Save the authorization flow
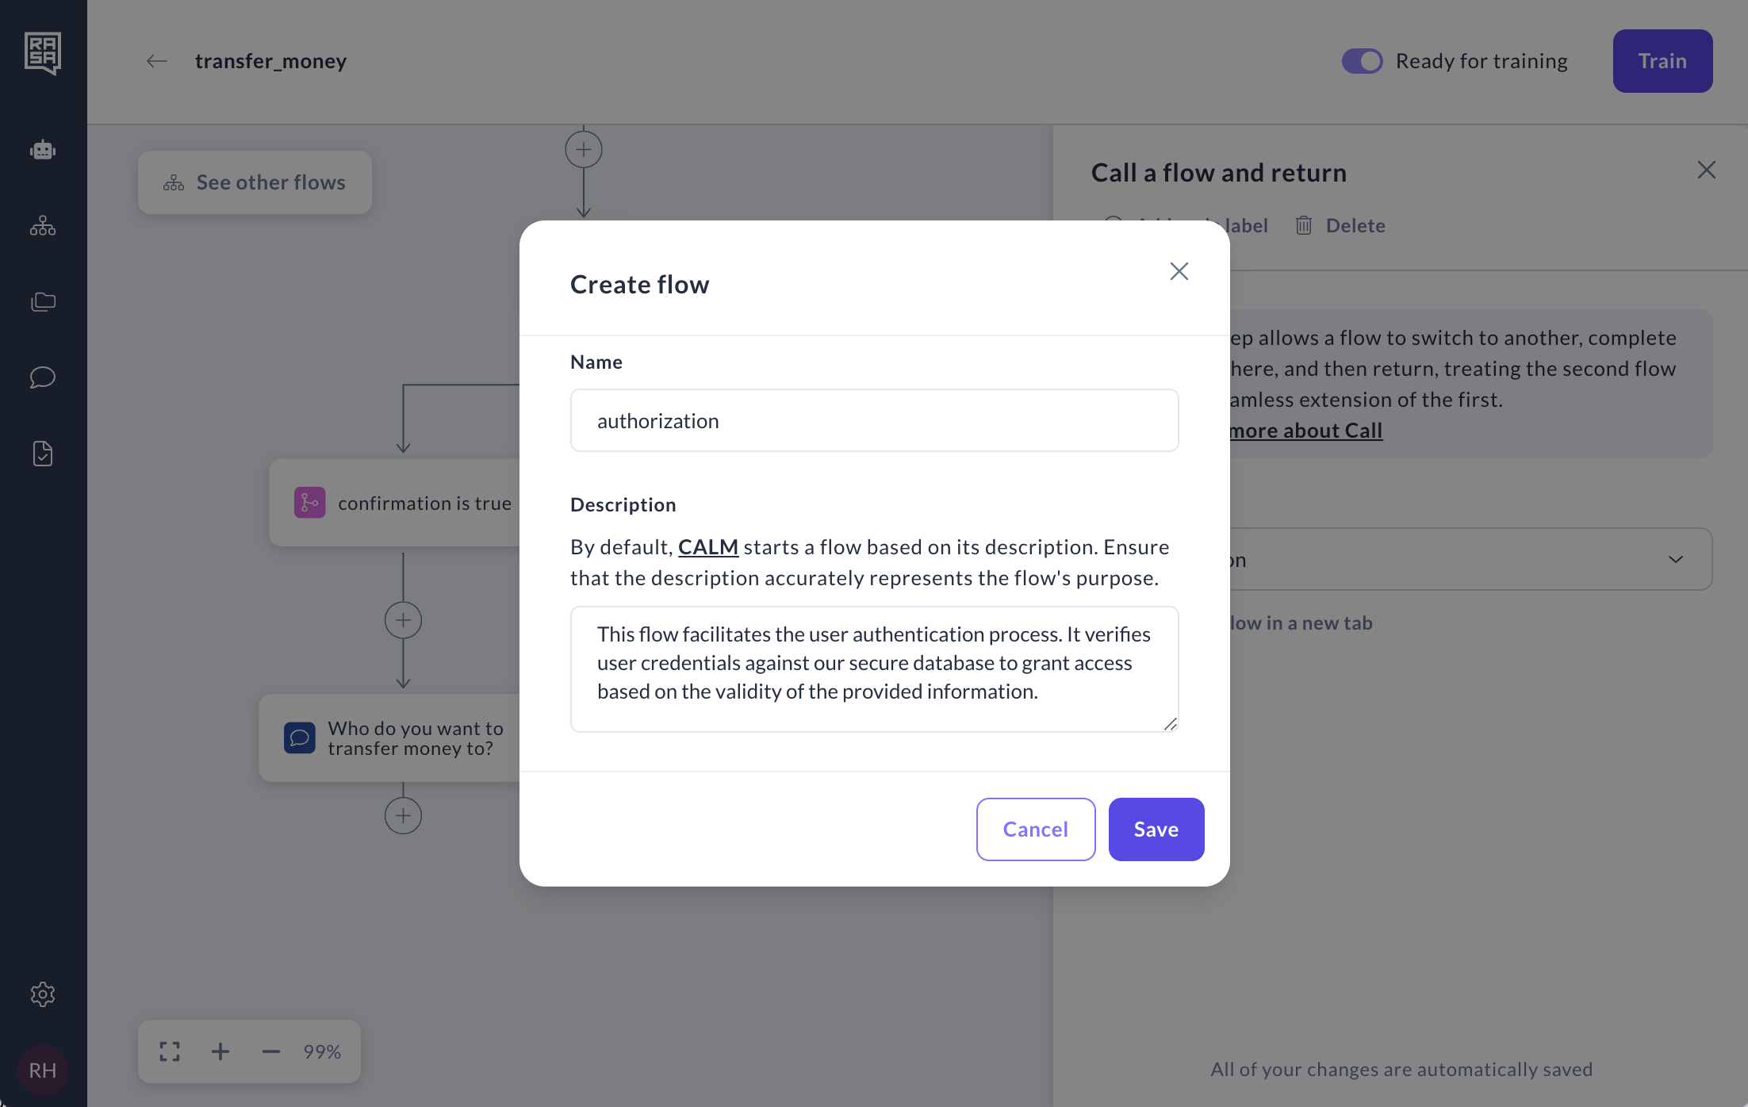 [x=1156, y=829]
